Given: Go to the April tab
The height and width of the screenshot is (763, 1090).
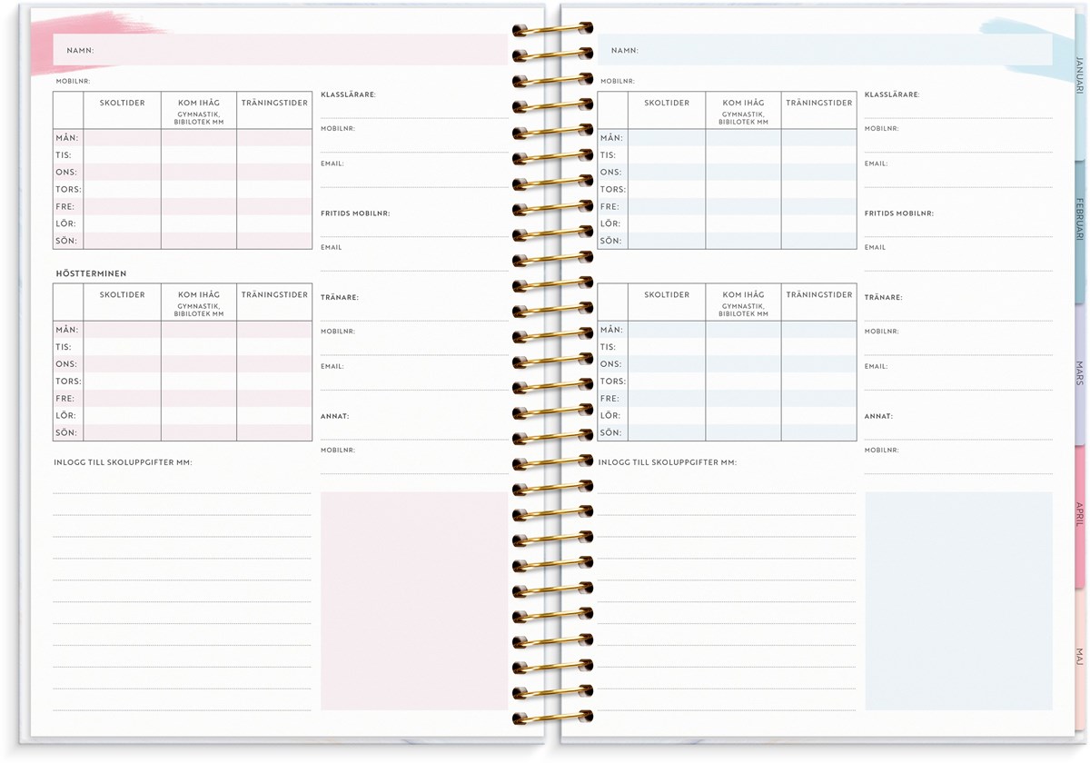Looking at the screenshot, I should coord(1079,514).
